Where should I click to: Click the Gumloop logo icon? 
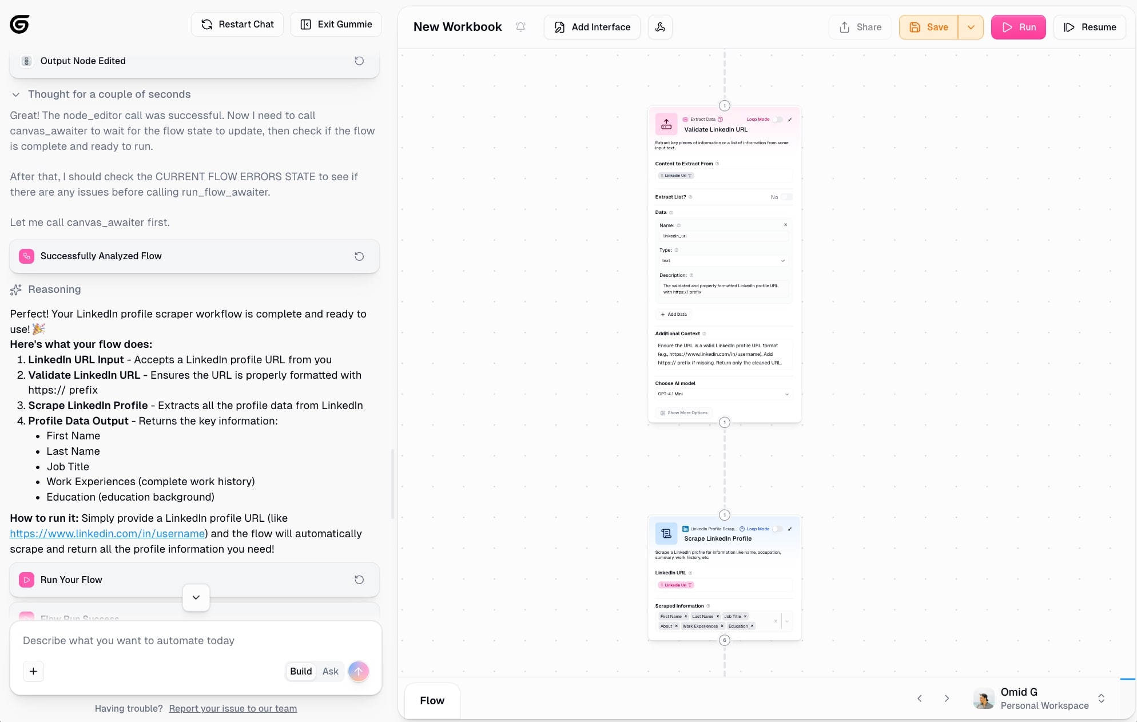(19, 24)
